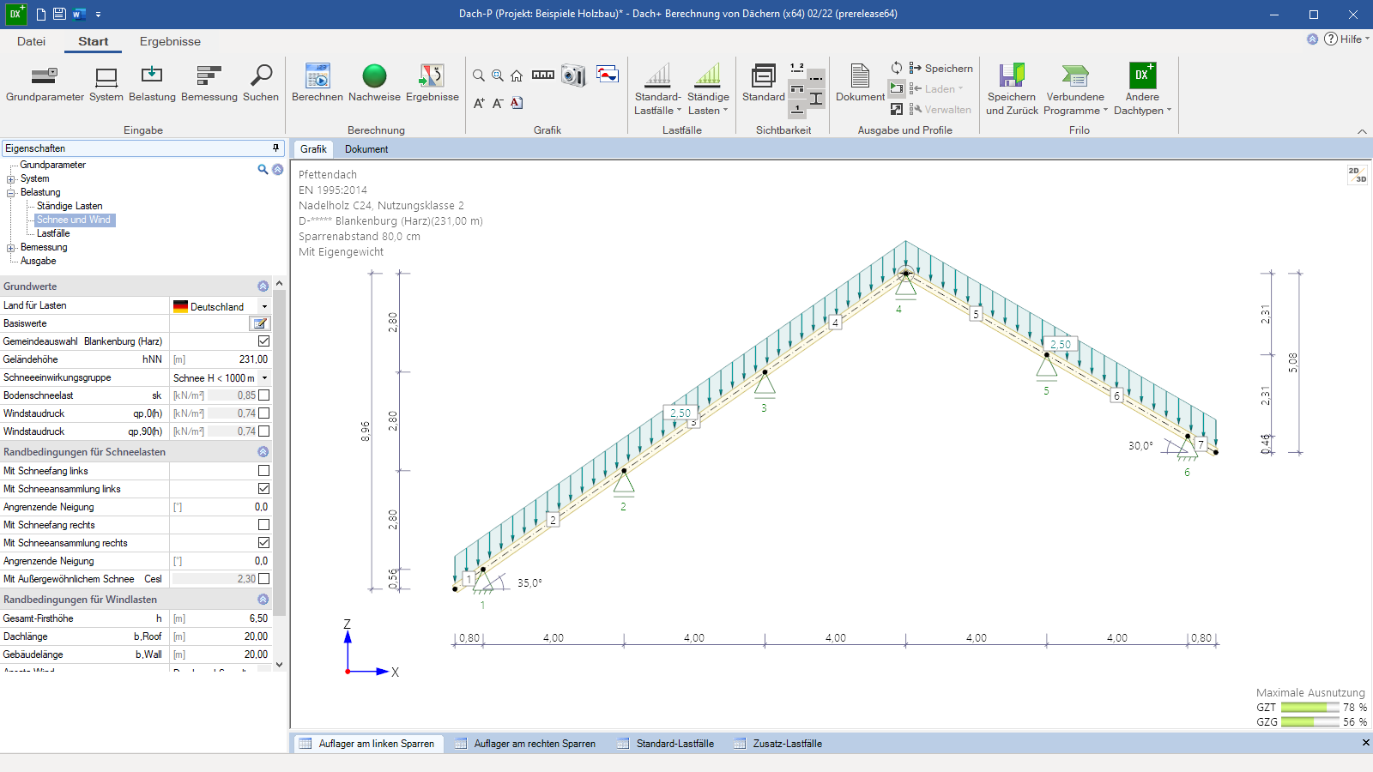This screenshot has height=772, width=1373.
Task: Select Ständige Lasten in tree
Action: pyautogui.click(x=70, y=206)
